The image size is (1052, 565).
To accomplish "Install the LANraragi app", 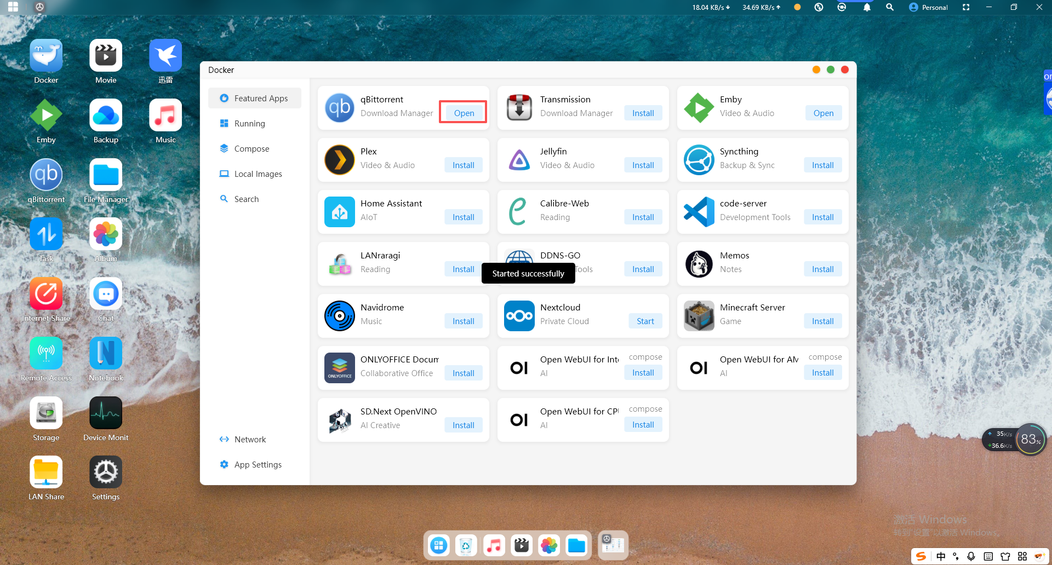I will pyautogui.click(x=464, y=269).
